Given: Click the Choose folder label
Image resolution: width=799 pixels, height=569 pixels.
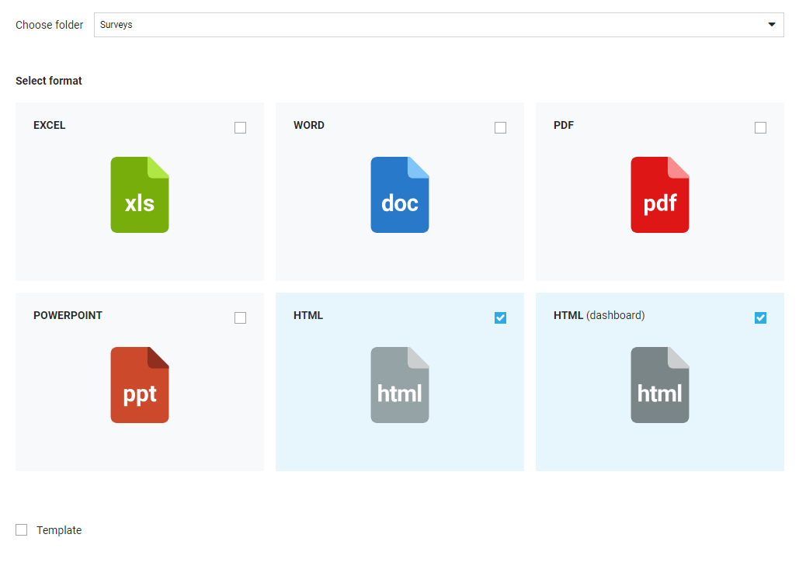Looking at the screenshot, I should (50, 25).
